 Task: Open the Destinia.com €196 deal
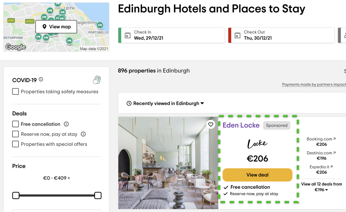click(x=321, y=156)
